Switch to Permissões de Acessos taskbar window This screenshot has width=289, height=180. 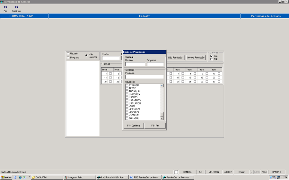click(178, 177)
